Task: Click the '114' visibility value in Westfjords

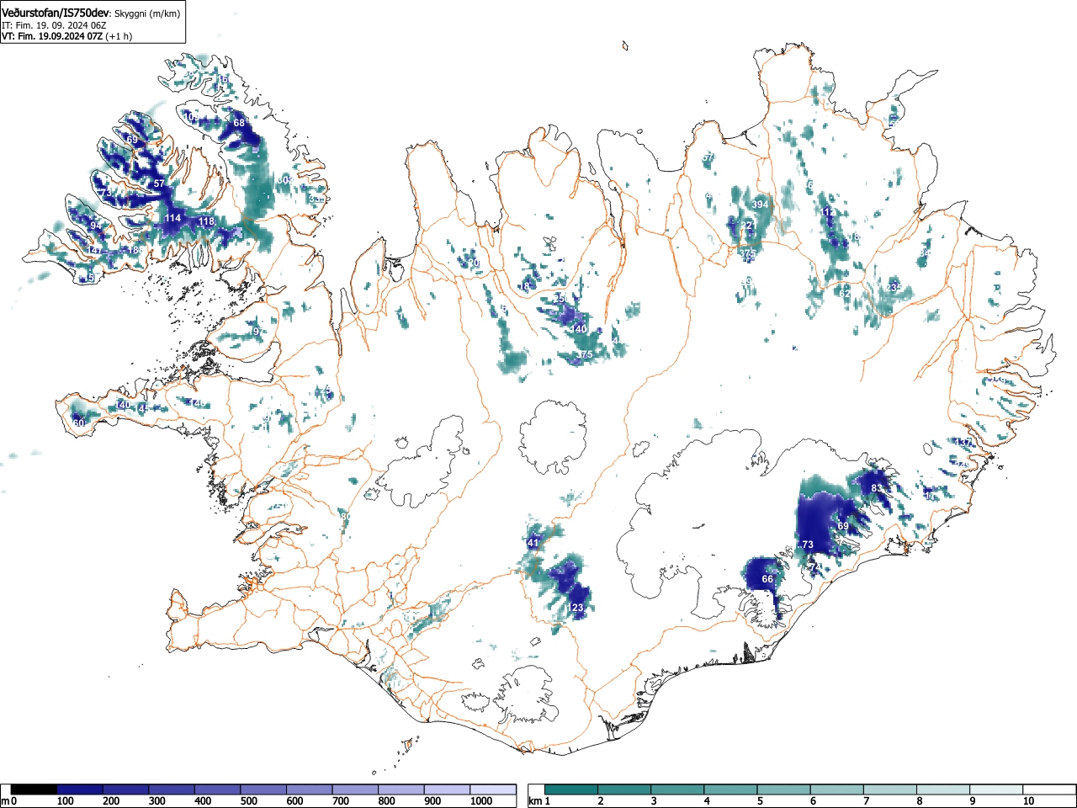Action: 172,218
